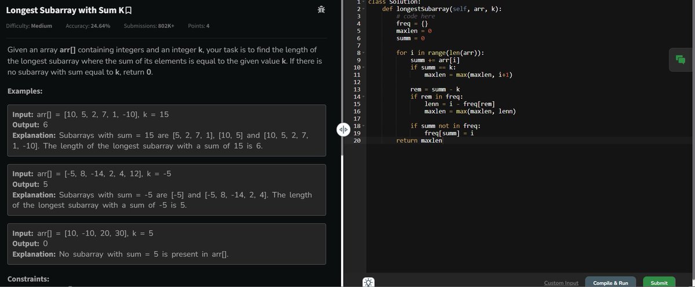The height and width of the screenshot is (287, 695).
Task: Open the lightbulb hint icon
Action: (369, 283)
